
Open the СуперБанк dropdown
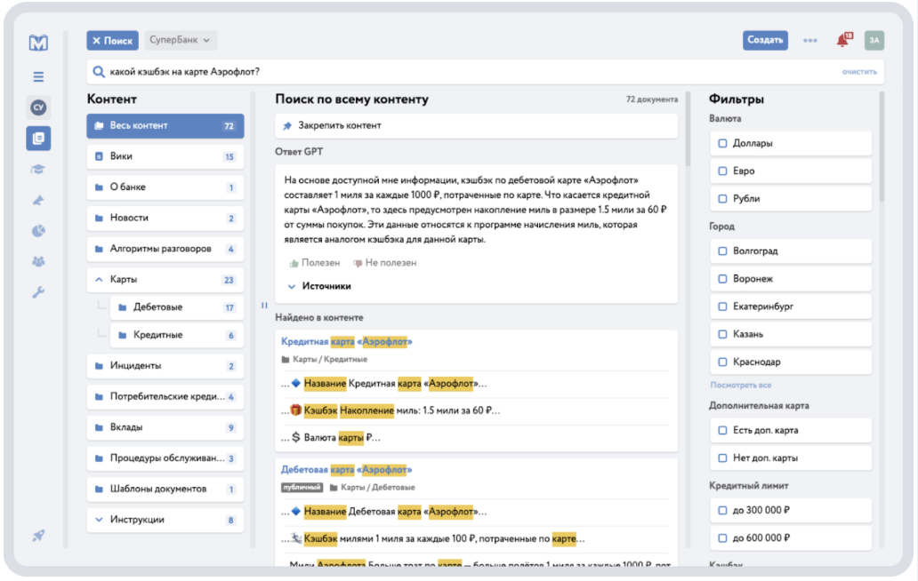point(181,40)
